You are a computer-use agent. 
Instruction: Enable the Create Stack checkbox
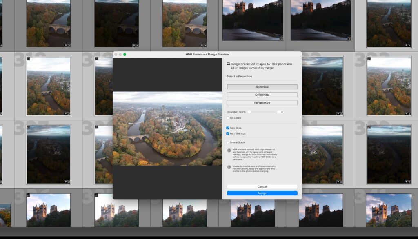228,142
